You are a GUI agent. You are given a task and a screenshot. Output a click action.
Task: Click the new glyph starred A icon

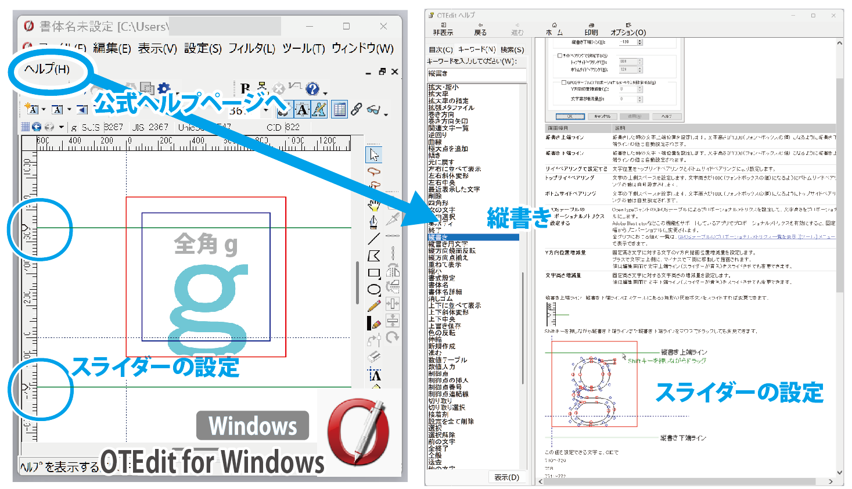[x=32, y=109]
